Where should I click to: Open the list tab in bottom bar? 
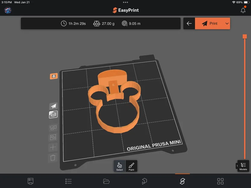coord(68,181)
